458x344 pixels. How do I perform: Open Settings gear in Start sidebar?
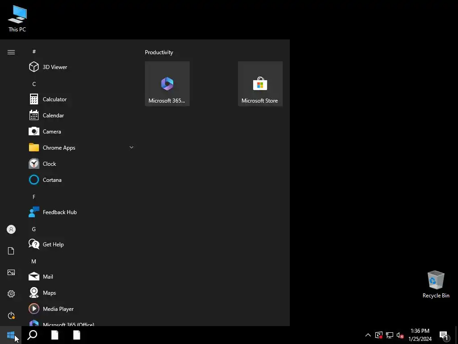pos(11,294)
